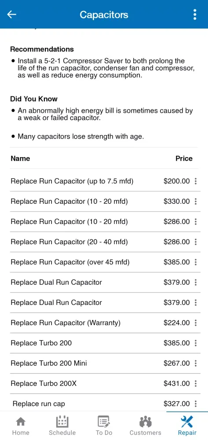Image resolution: width=208 pixels, height=440 pixels.
Task: Open options for Replace Run Capacitor (over 45 mfd)
Action: click(196, 262)
